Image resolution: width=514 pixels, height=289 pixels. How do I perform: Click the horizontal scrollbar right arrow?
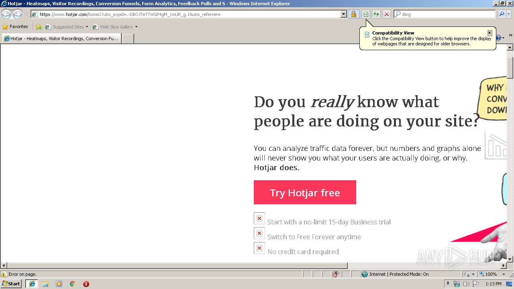(504, 266)
